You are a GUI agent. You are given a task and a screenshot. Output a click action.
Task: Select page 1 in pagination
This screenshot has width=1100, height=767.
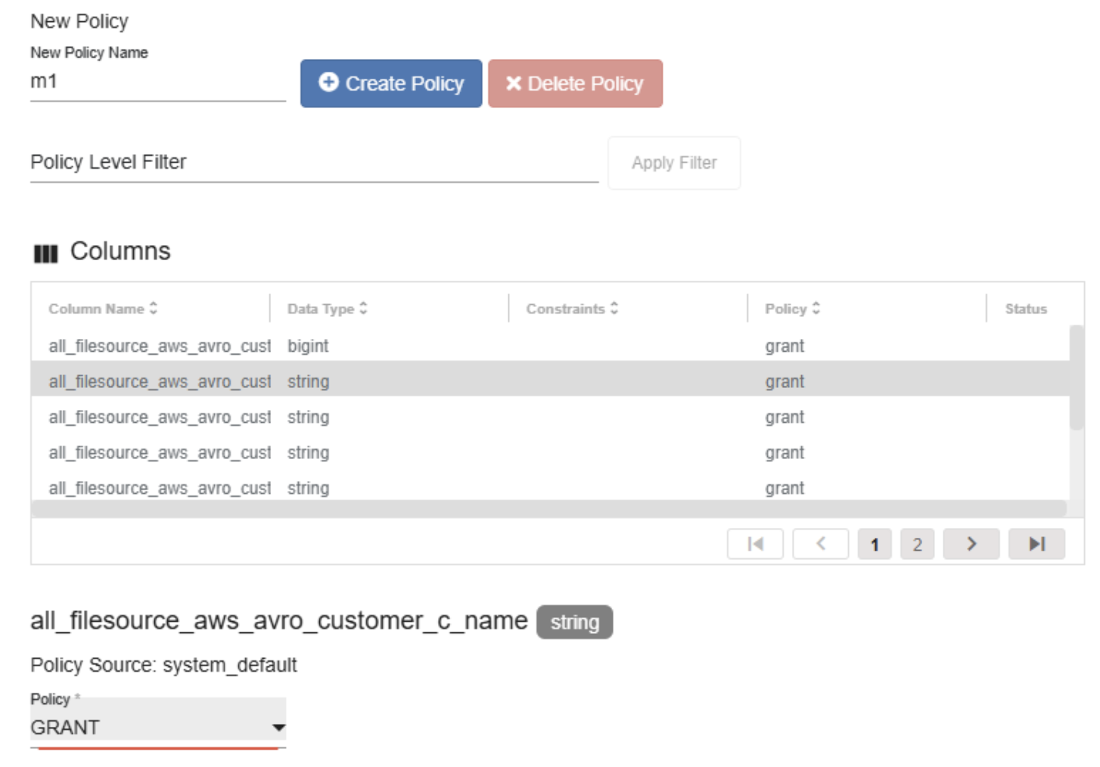tap(875, 544)
